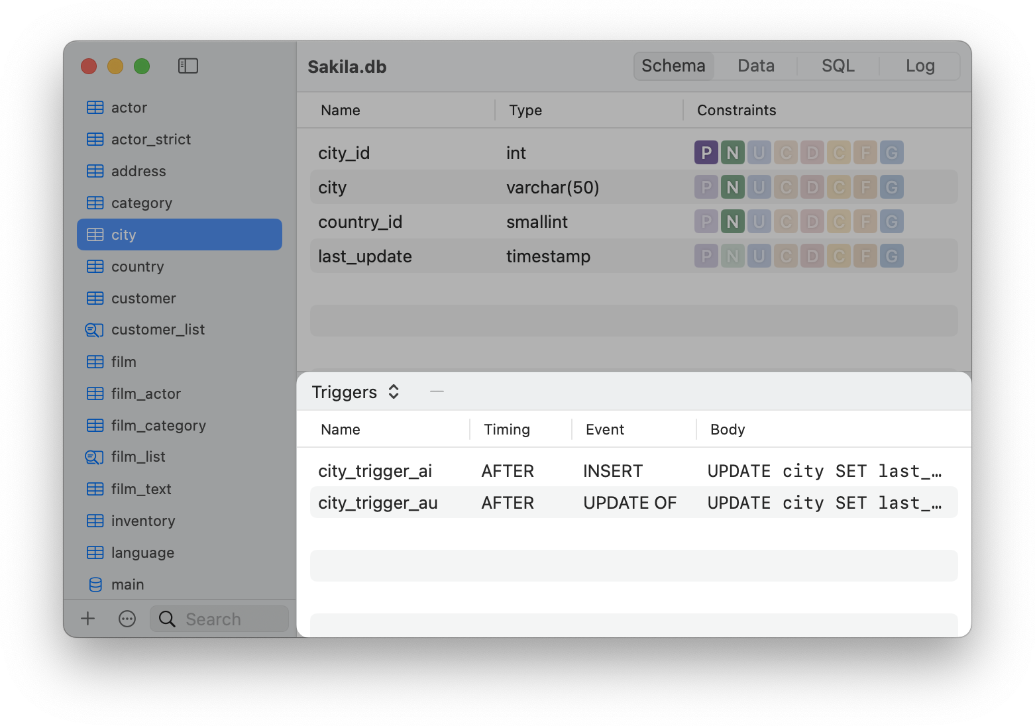
Task: Toggle Not Null badge for last_update
Action: pyautogui.click(x=733, y=256)
